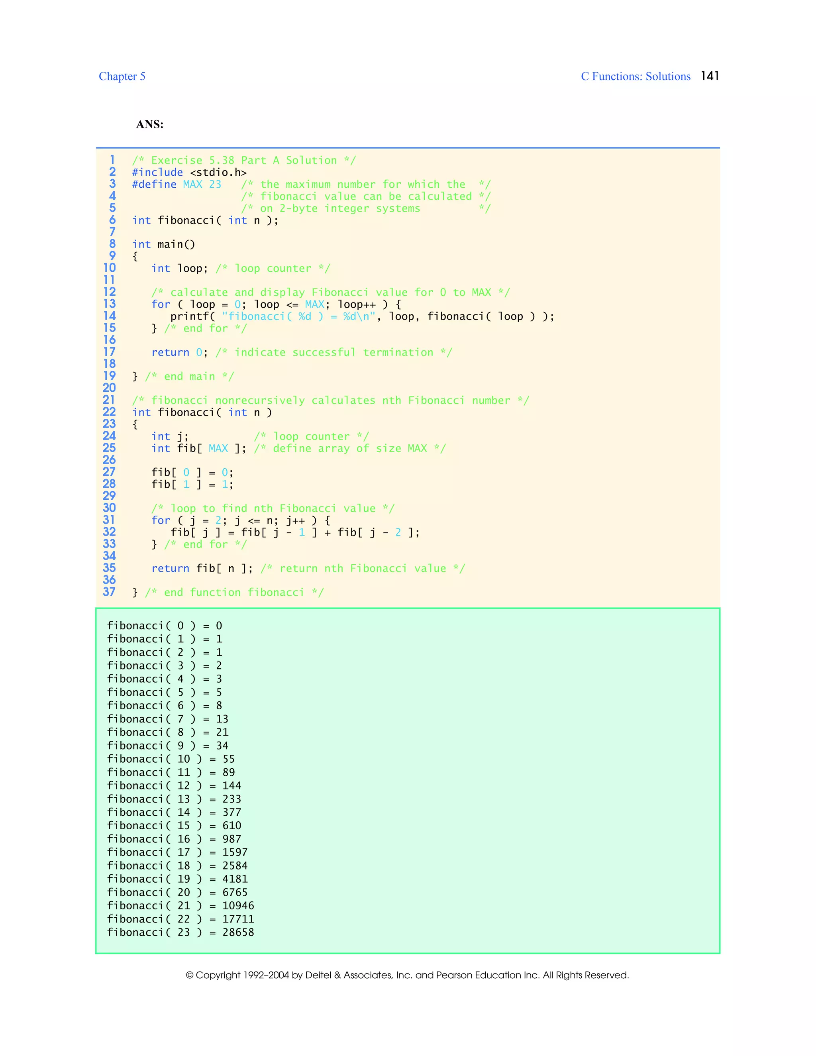The width and height of the screenshot is (816, 1056).
Task: Click output line 'fibonacci( 23 ) = 28658'
Action: pos(180,932)
